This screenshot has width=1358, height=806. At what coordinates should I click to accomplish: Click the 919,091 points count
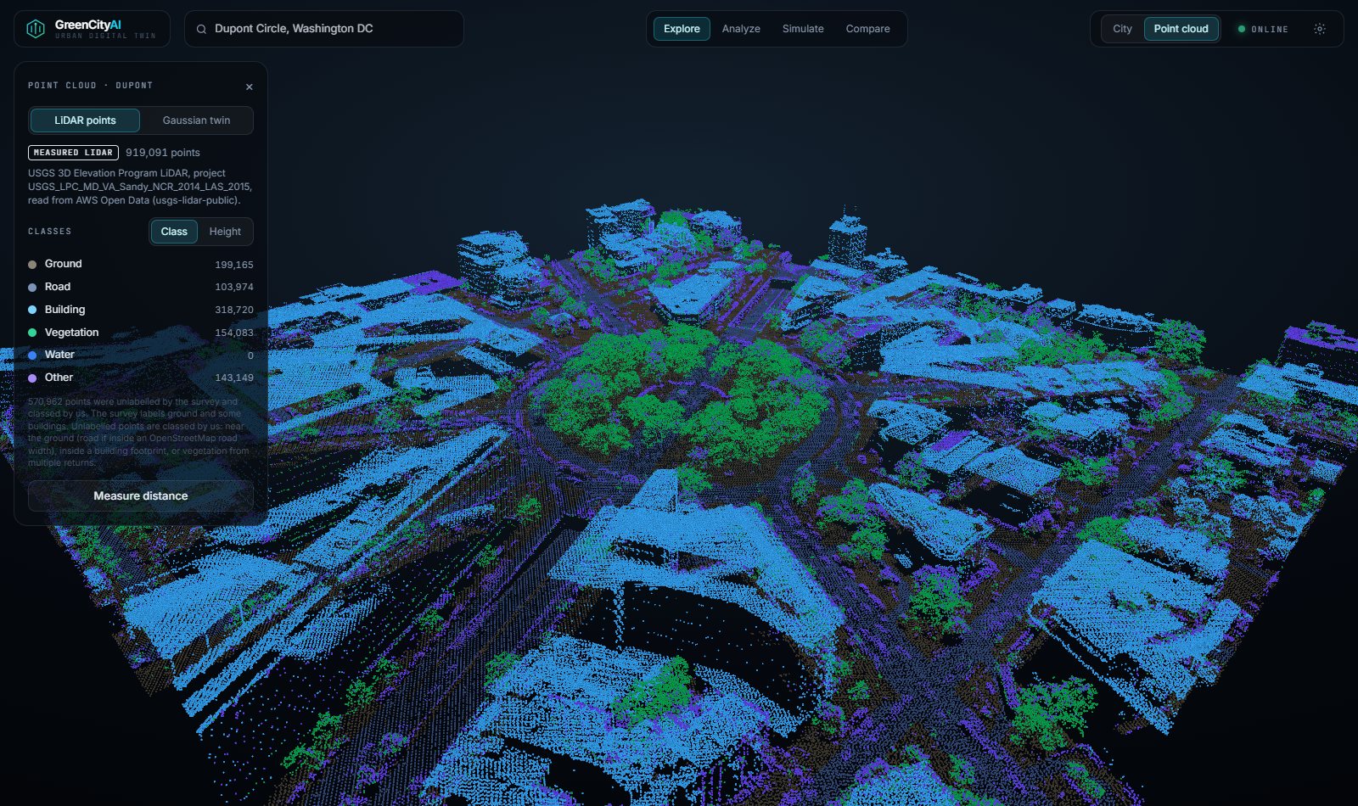(163, 153)
